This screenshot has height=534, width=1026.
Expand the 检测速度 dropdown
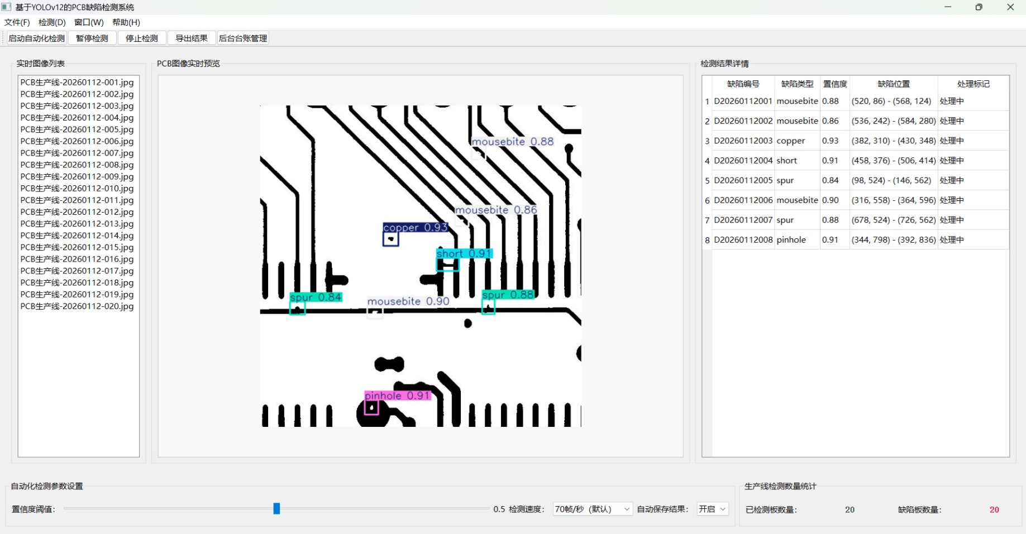click(x=592, y=509)
